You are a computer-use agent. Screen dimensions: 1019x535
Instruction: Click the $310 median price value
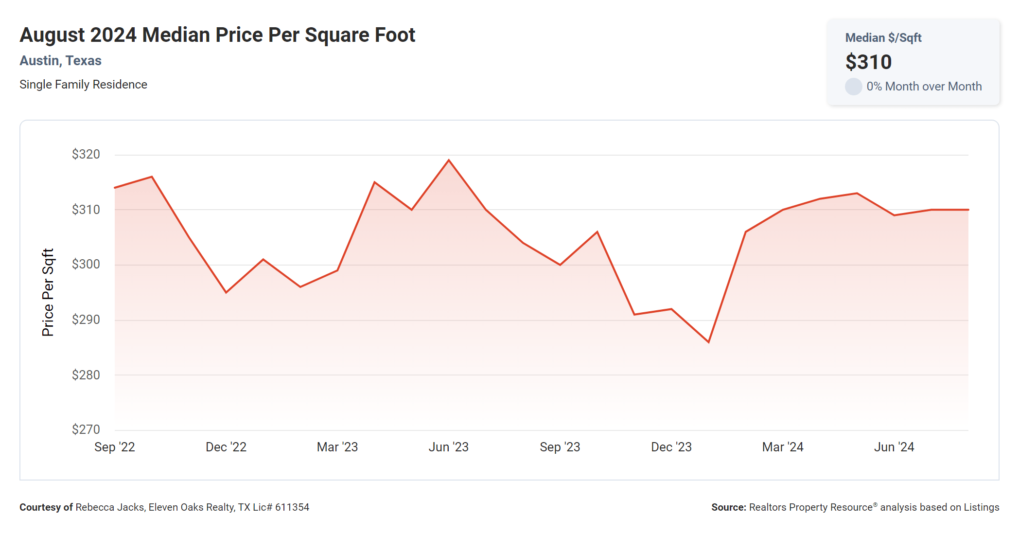[x=868, y=62]
